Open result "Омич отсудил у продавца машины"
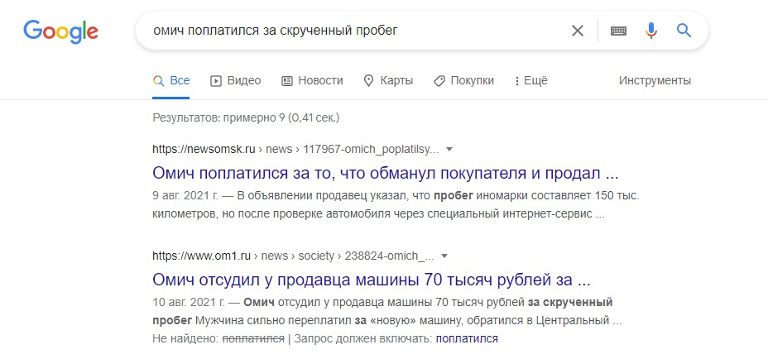The width and height of the screenshot is (768, 359). [372, 279]
